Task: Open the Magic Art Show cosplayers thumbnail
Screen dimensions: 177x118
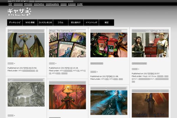Action: coord(150,45)
